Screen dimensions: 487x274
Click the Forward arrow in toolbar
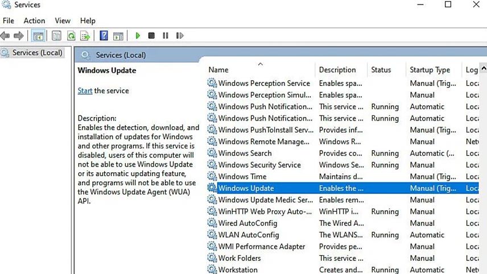pos(19,36)
